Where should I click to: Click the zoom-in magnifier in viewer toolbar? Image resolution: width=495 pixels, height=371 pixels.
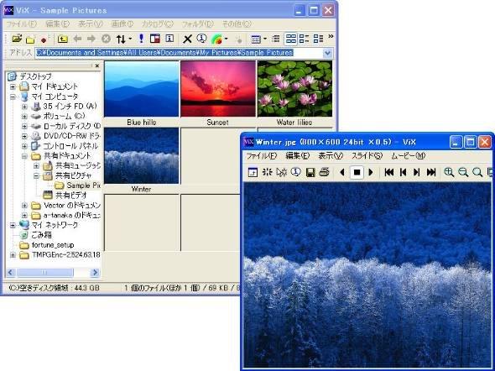pos(449,172)
